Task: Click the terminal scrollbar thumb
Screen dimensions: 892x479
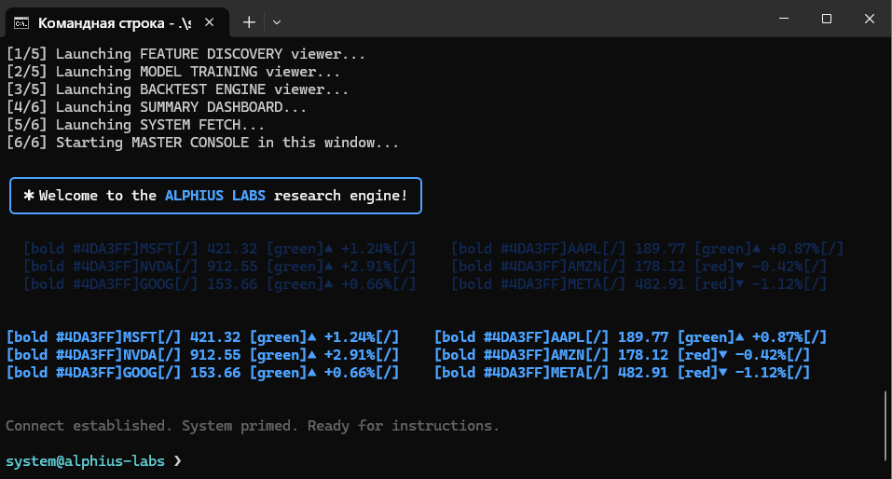Action: tap(885, 426)
